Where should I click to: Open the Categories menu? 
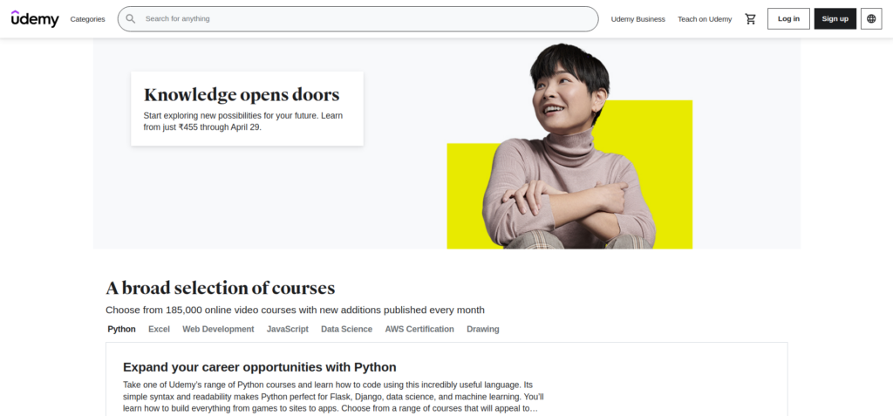coord(88,19)
